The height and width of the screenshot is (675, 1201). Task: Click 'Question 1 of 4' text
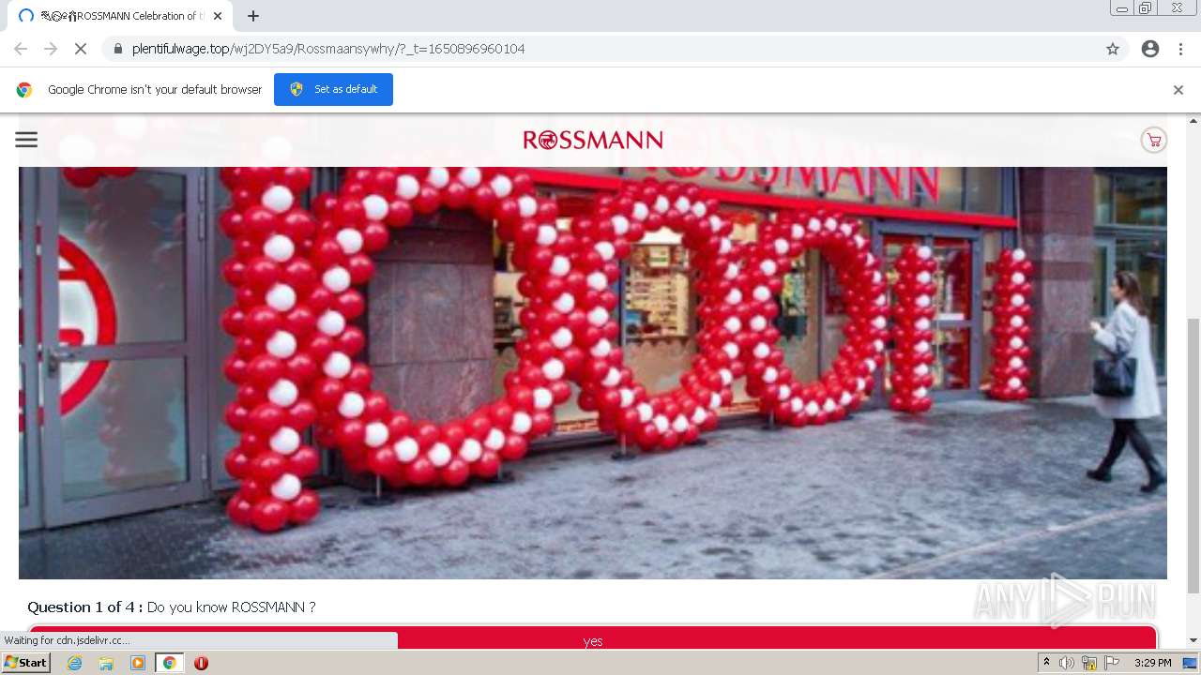85,607
